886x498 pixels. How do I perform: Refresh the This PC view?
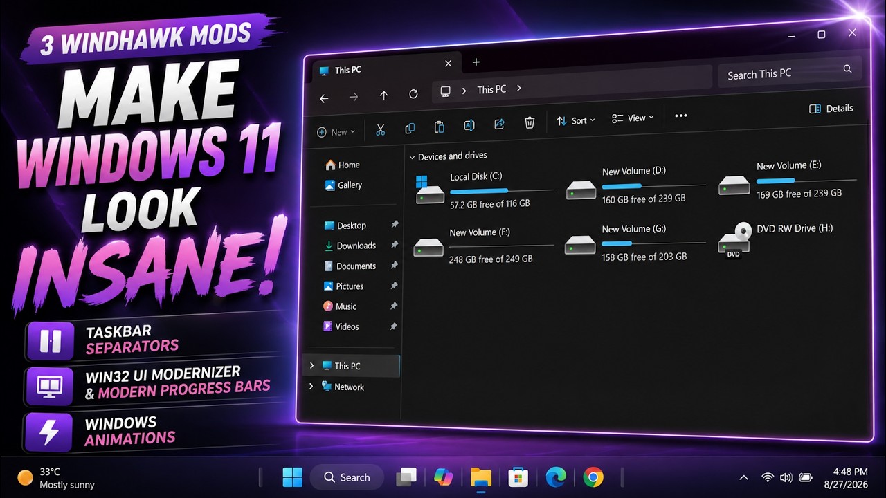click(x=413, y=94)
